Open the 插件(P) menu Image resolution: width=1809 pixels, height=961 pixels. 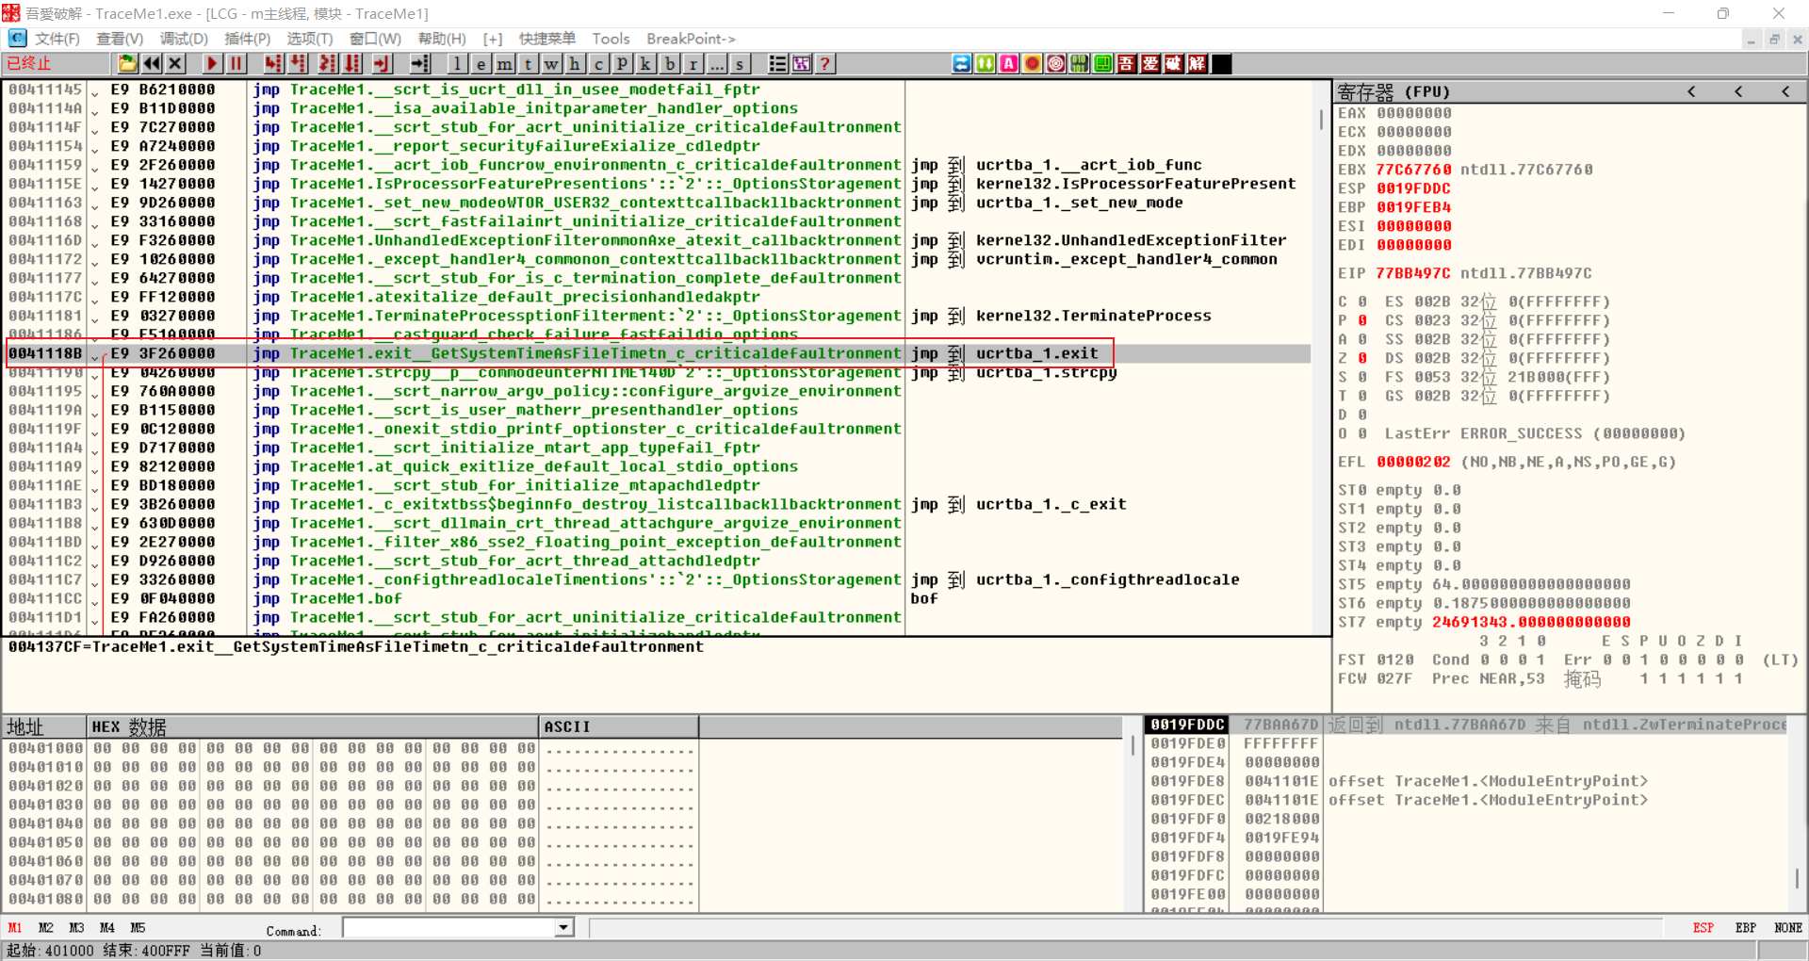(247, 39)
